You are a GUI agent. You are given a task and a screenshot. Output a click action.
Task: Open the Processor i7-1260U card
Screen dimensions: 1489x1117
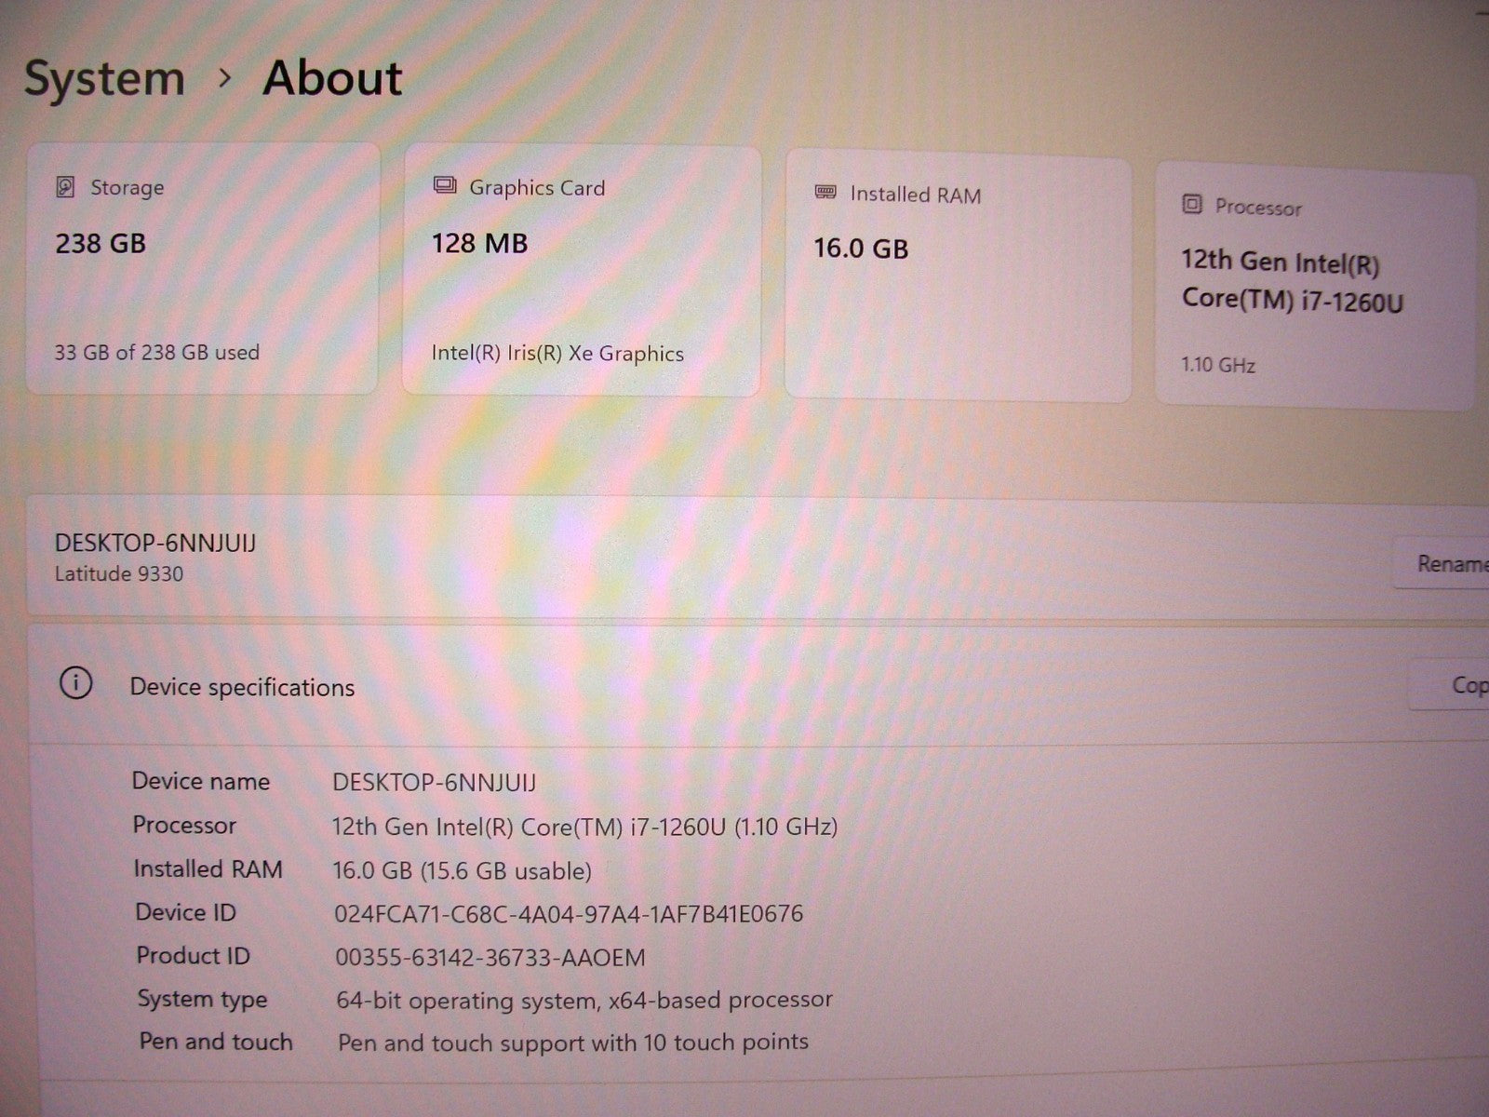[1314, 289]
